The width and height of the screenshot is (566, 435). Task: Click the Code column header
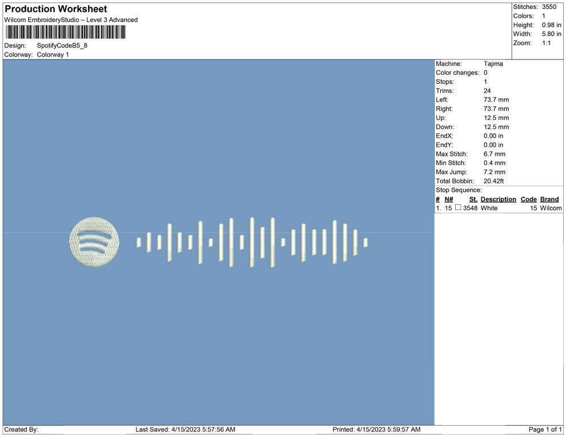click(528, 199)
